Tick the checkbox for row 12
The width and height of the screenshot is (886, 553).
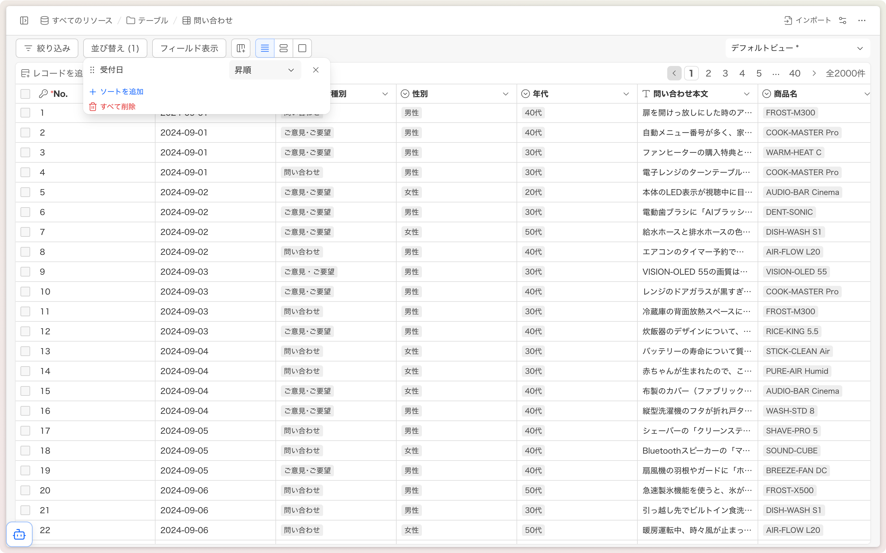pos(25,331)
